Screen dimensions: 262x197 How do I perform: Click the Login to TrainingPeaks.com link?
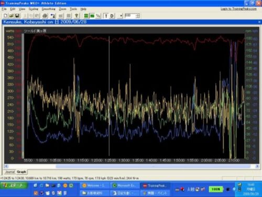click(238, 9)
